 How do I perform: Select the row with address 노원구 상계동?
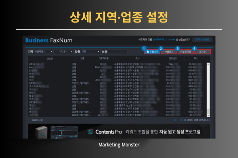[117, 96]
